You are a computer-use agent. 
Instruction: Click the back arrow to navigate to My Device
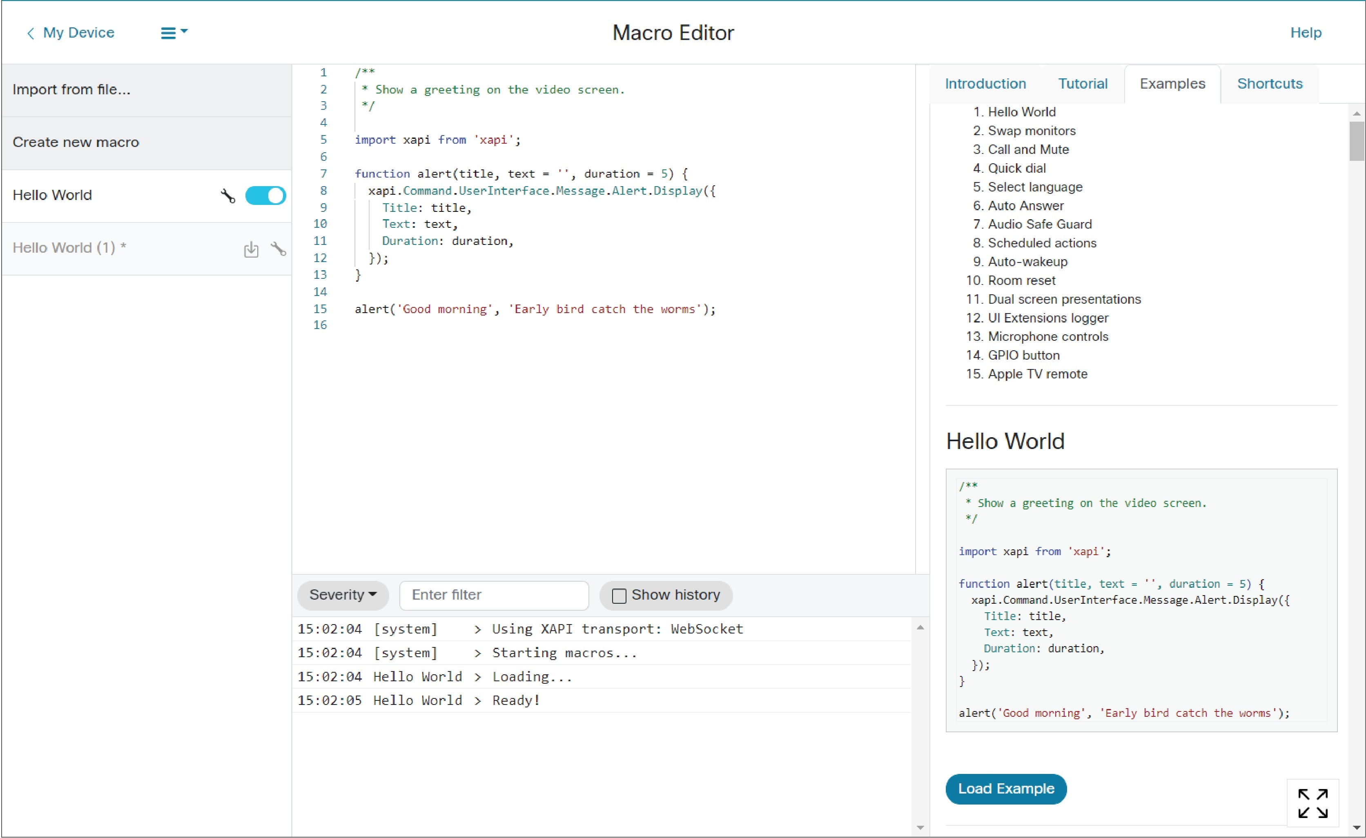point(29,32)
